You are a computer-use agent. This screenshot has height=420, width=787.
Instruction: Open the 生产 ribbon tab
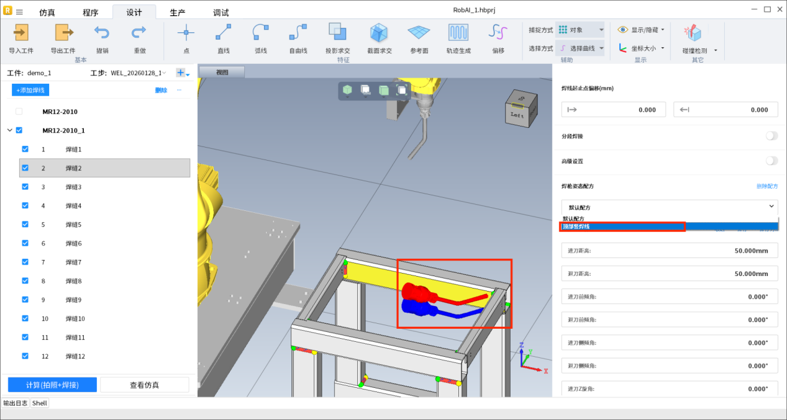click(x=177, y=12)
